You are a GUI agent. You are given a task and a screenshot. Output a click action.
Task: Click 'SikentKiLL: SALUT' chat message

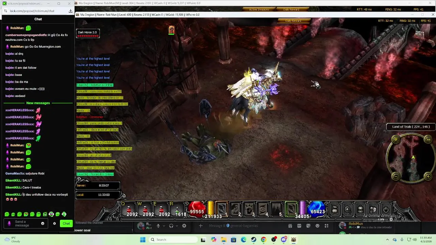tap(19, 180)
